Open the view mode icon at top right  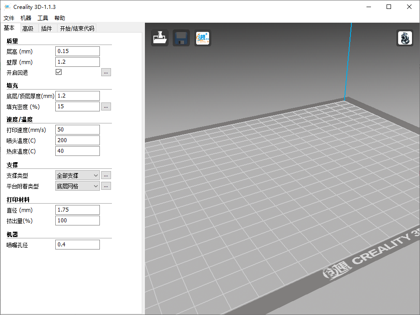coord(404,38)
